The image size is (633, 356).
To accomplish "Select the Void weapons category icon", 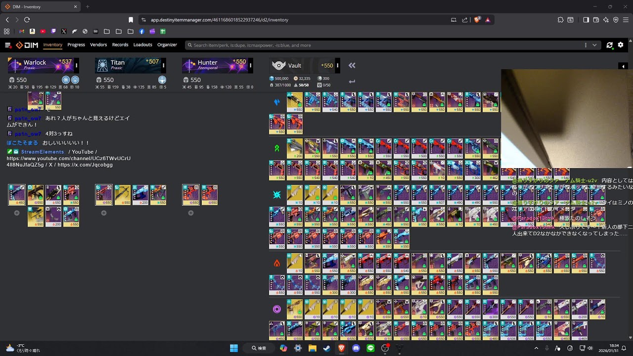I will tap(277, 309).
